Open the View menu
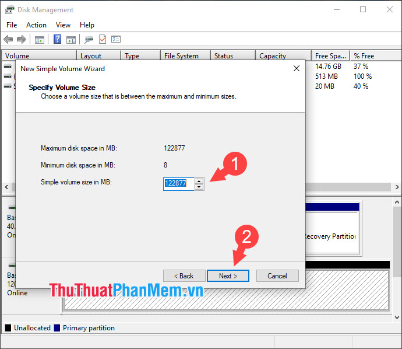 [63, 25]
